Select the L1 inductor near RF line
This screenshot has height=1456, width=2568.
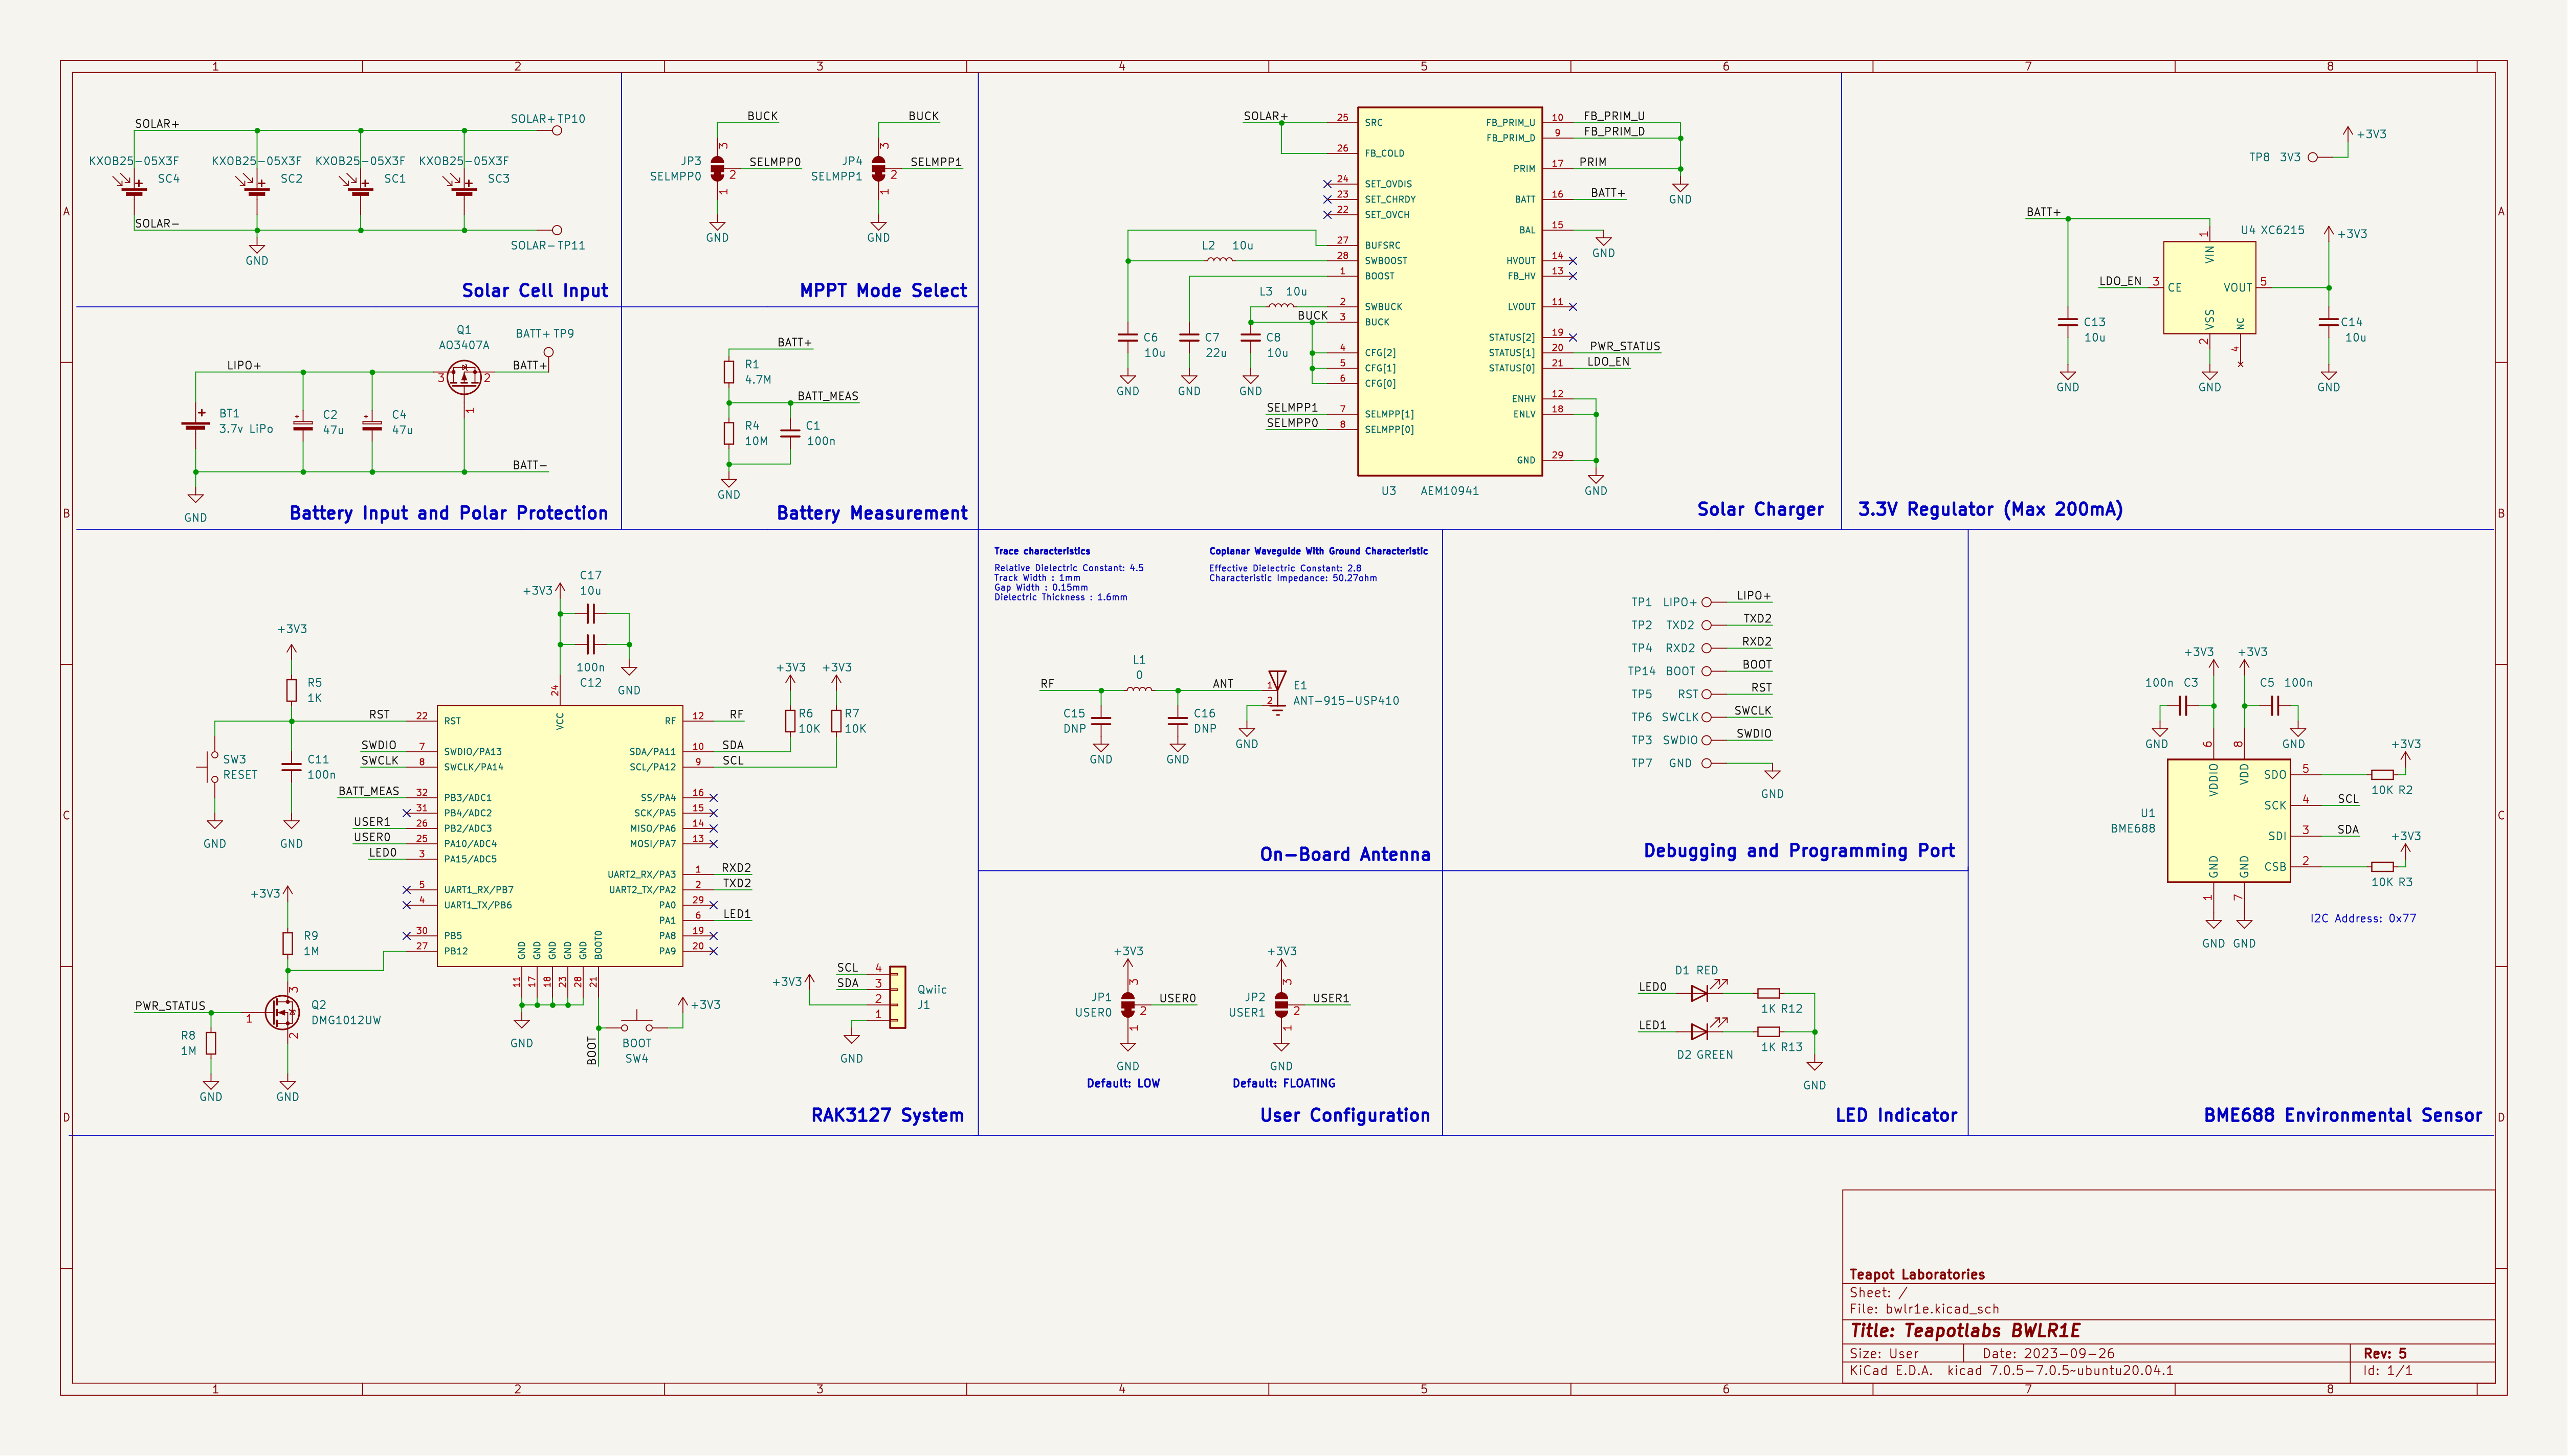point(1139,689)
